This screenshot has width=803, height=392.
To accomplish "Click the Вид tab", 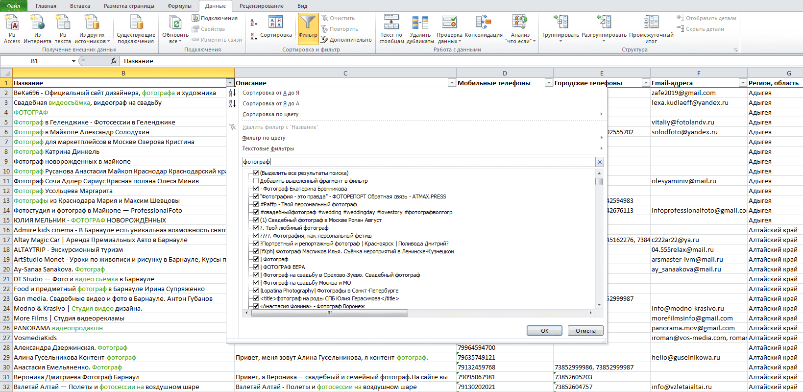I will point(302,6).
